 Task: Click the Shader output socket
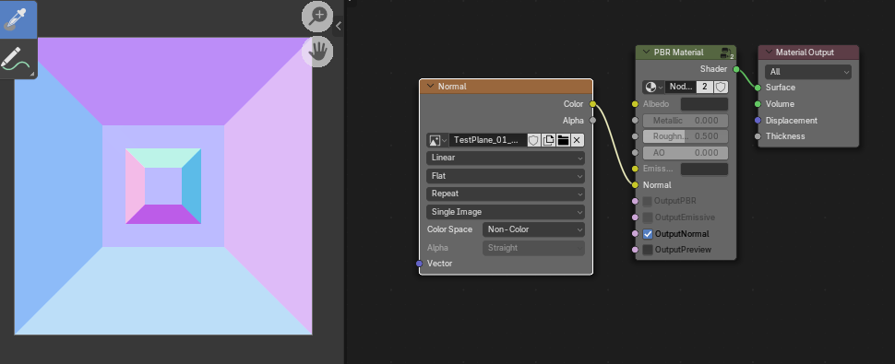pyautogui.click(x=735, y=69)
